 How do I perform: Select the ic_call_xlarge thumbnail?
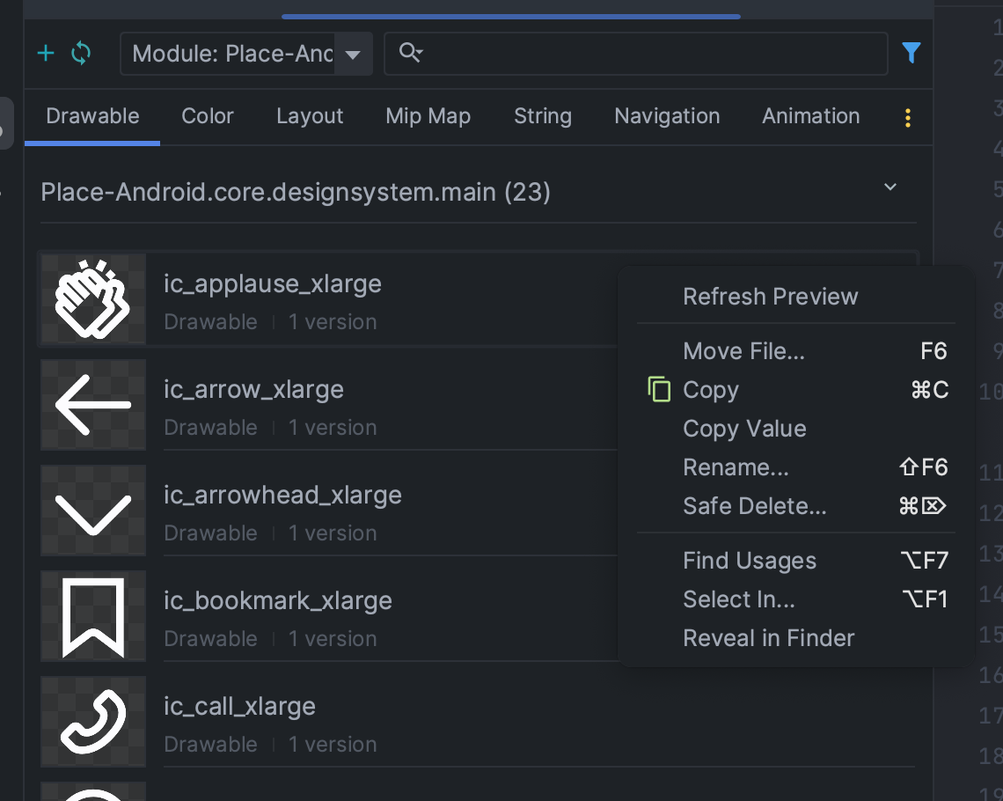pos(93,722)
